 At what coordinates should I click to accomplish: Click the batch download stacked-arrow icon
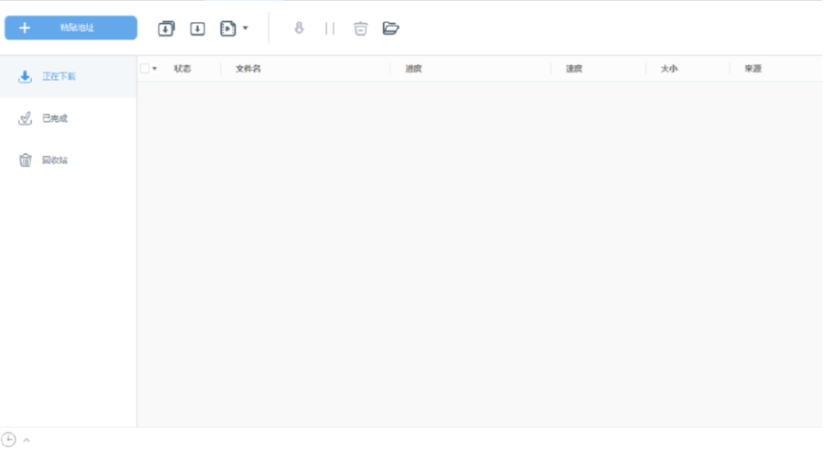coord(166,28)
